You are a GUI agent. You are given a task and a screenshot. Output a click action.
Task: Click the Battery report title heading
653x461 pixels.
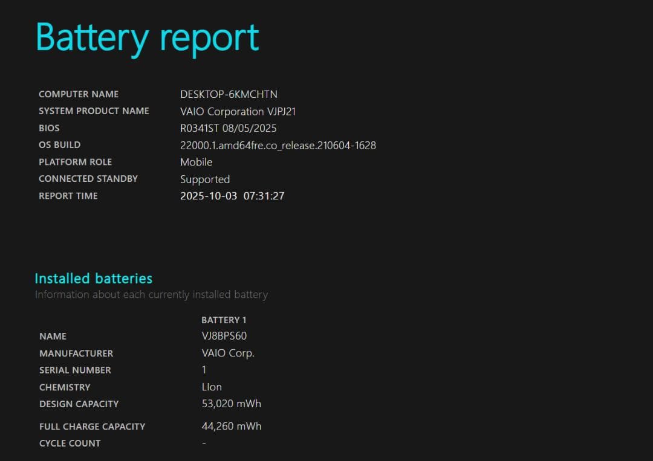click(x=147, y=37)
